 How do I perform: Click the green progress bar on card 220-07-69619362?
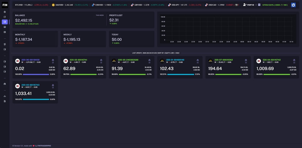(228, 74)
